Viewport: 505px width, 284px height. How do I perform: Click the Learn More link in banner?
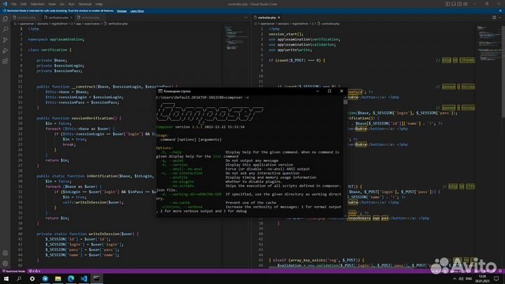click(x=137, y=11)
